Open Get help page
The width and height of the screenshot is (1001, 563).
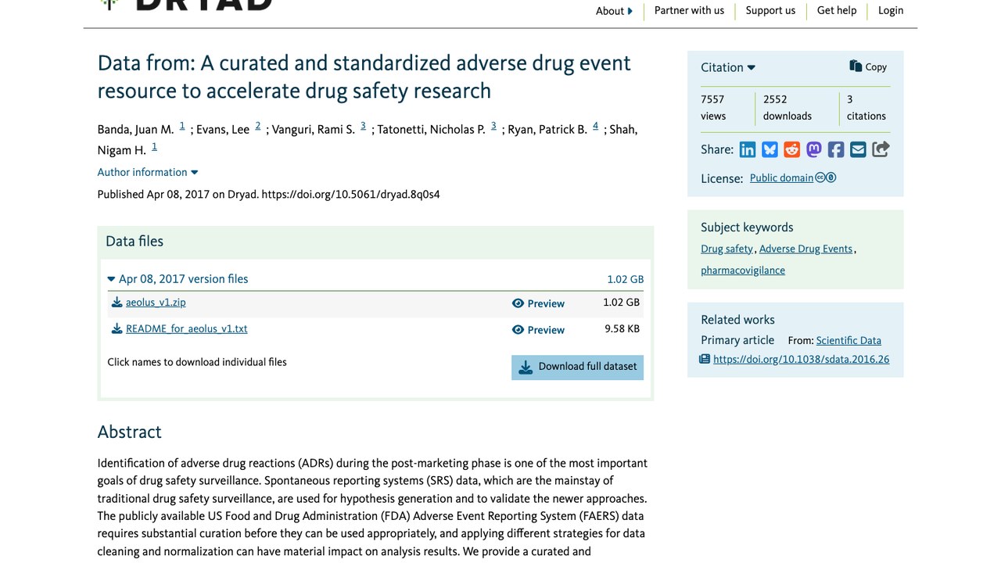click(x=837, y=10)
